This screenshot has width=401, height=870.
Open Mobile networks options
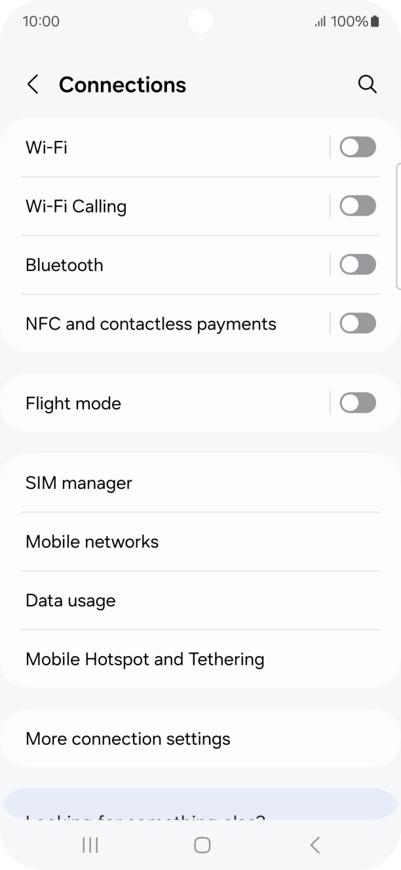(92, 541)
